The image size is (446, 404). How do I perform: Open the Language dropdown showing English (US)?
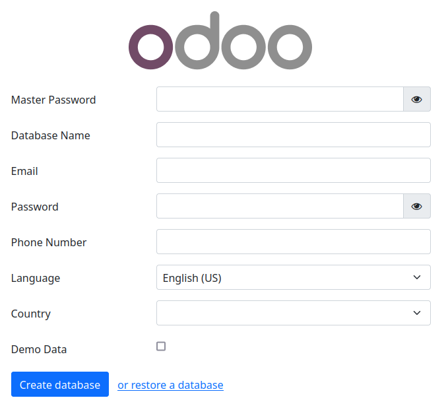pos(293,277)
